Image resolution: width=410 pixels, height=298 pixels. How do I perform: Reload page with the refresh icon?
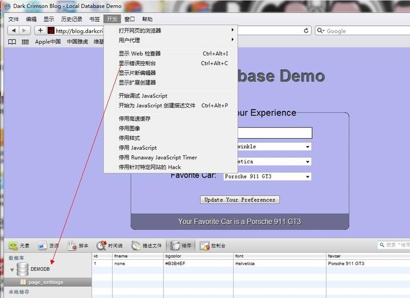pos(306,30)
